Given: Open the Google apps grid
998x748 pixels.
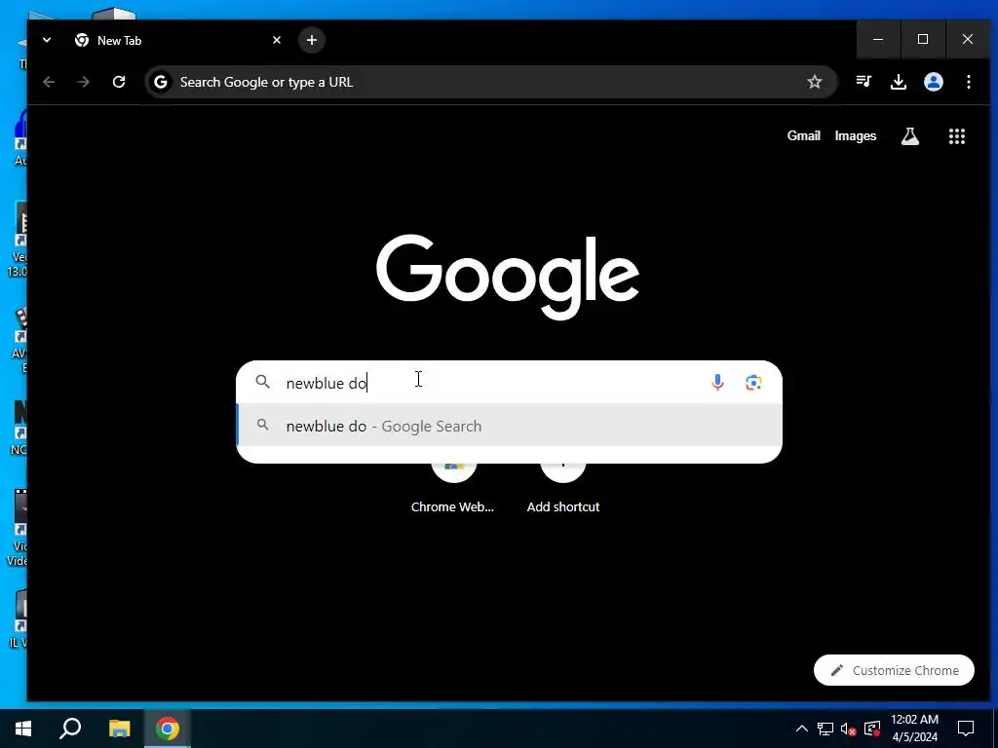Looking at the screenshot, I should pos(957,136).
